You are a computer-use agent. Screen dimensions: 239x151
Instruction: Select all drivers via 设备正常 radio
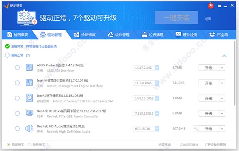pyautogui.click(x=7, y=55)
